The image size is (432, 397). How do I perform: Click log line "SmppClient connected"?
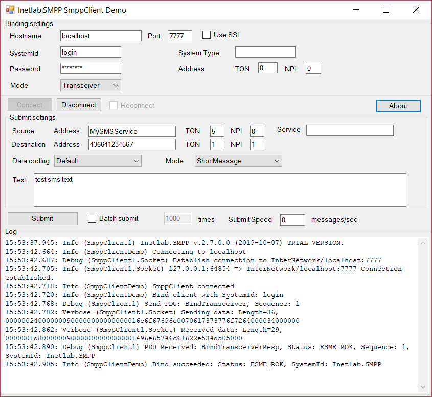(120, 286)
